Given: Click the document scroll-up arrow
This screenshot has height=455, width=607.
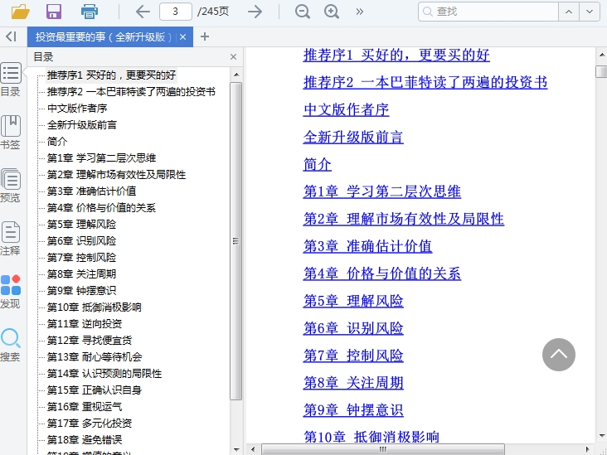Looking at the screenshot, I should tap(601, 56).
